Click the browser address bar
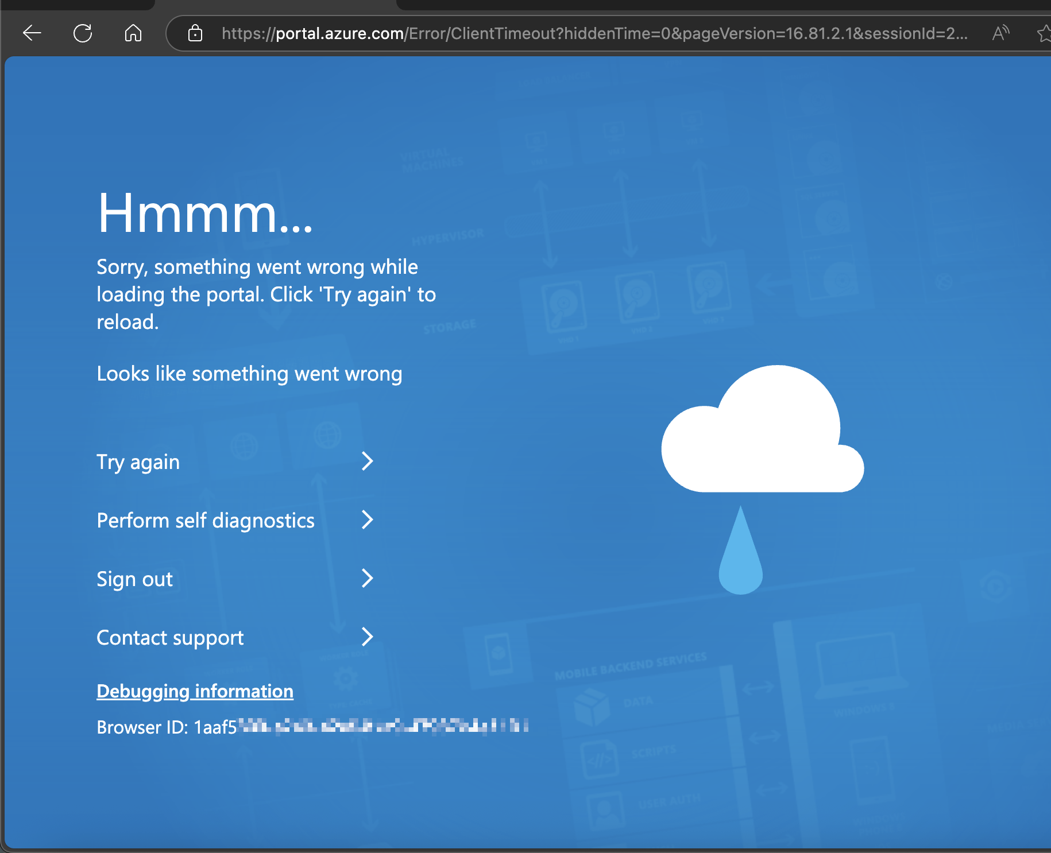1051x853 pixels. click(574, 33)
